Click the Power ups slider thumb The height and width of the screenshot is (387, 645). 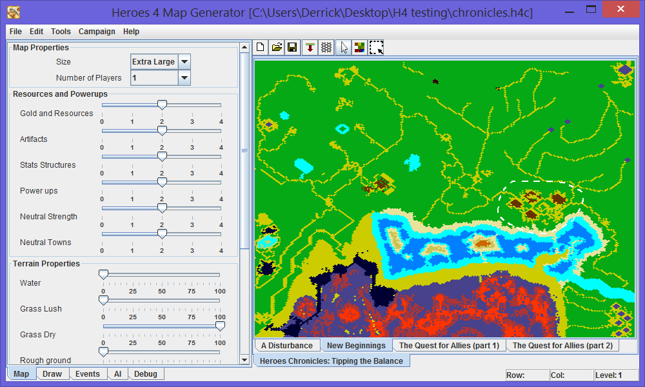coord(162,182)
